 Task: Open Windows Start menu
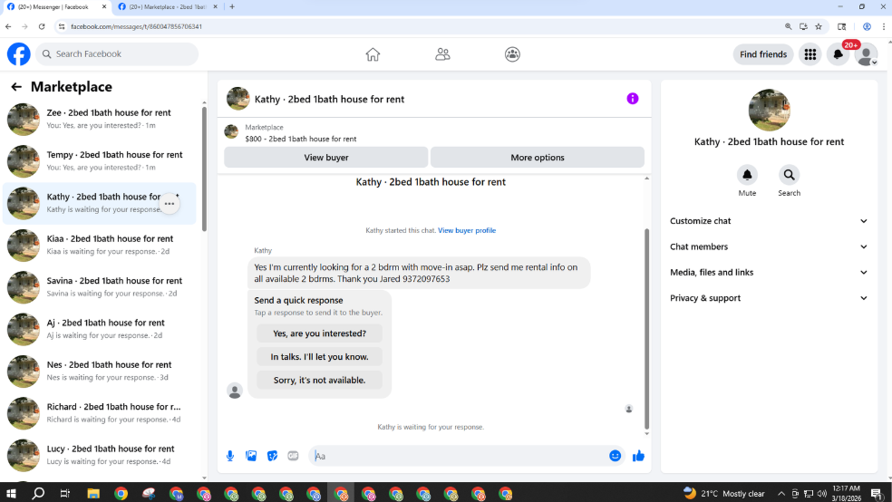click(x=11, y=493)
